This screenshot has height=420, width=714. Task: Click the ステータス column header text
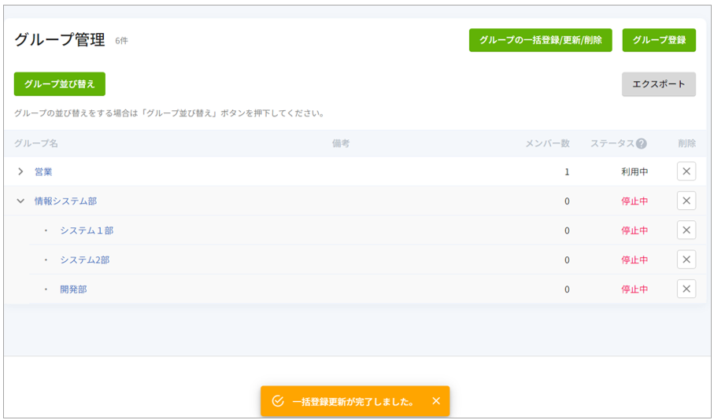tap(612, 143)
